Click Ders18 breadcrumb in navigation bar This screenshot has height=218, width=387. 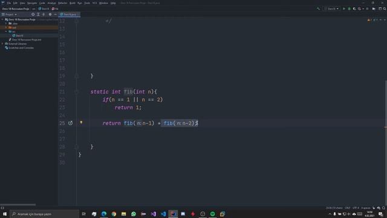44,8
